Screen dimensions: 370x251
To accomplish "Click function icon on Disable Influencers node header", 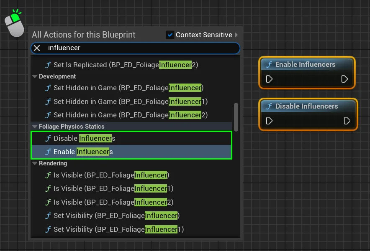I will [269, 106].
